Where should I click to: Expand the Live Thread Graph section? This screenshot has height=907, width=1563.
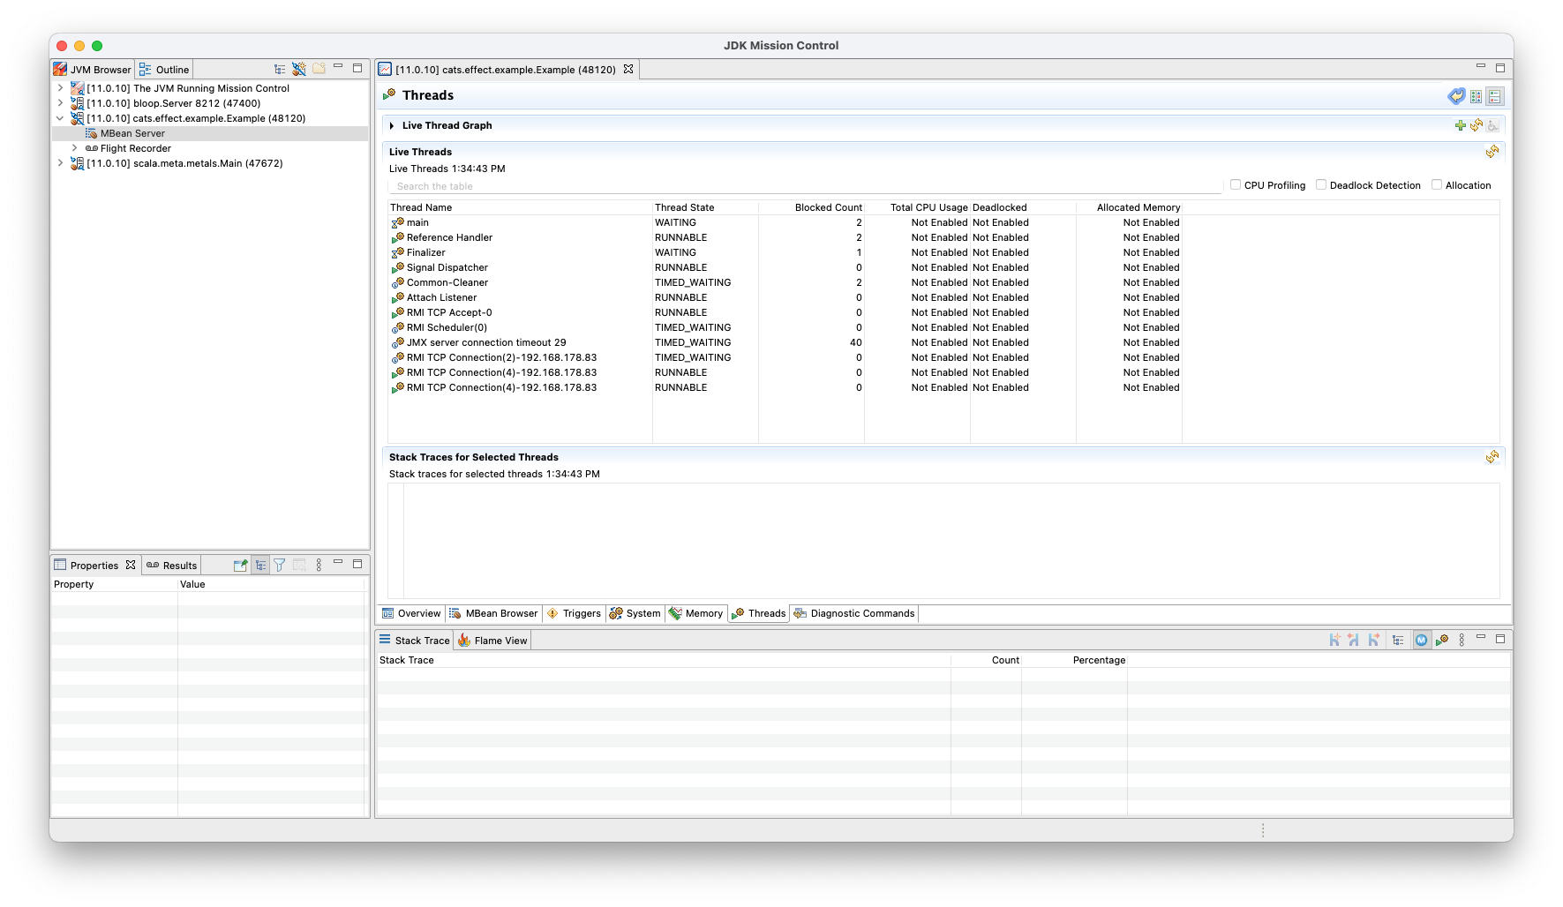pyautogui.click(x=392, y=125)
